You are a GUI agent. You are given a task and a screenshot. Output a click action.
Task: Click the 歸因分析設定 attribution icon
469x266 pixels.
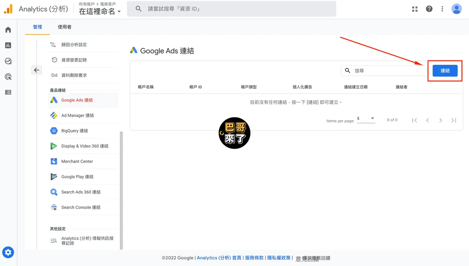tap(54, 45)
